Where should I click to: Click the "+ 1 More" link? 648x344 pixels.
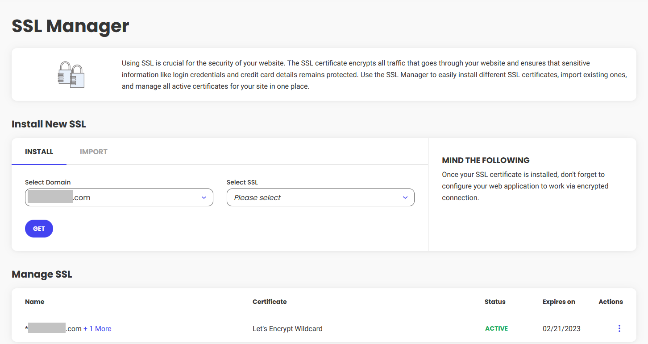(97, 328)
